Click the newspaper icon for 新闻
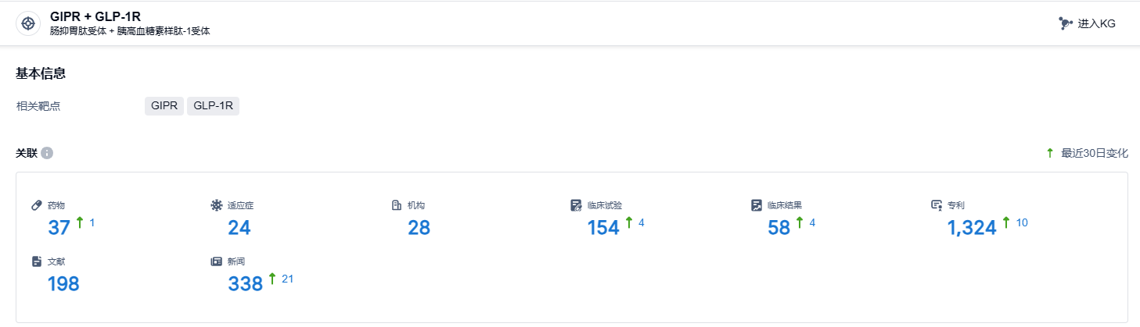This screenshot has width=1140, height=327. coord(216,261)
